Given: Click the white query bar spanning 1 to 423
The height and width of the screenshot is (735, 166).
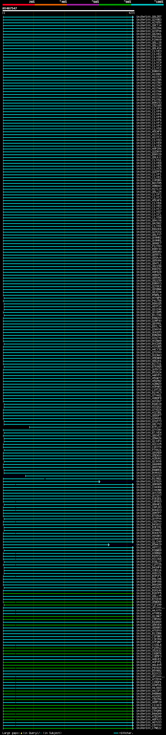Looking at the screenshot, I should [x=68, y=10].
